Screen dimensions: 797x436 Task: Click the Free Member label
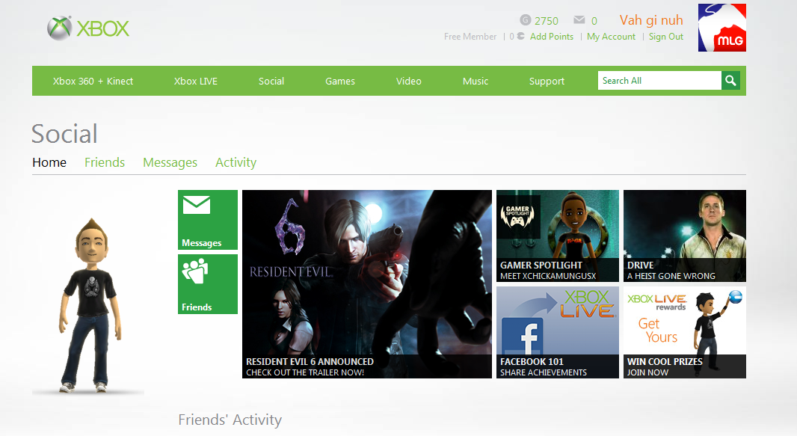click(x=470, y=37)
